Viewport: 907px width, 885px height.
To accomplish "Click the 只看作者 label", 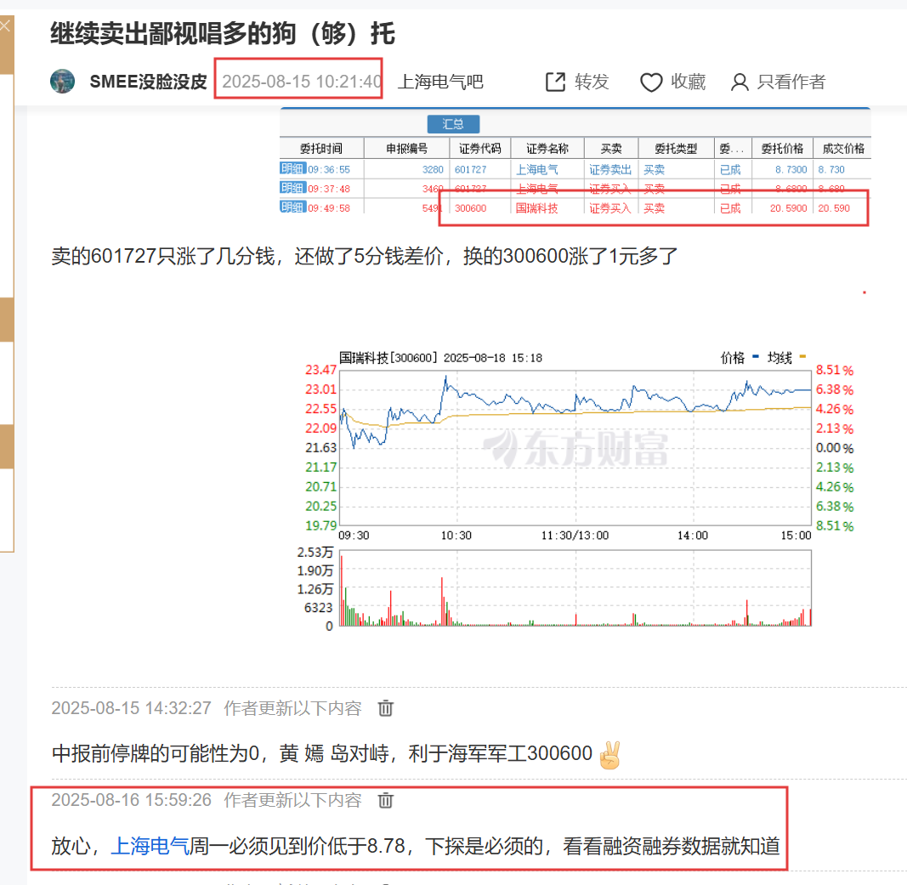I will click(x=791, y=82).
